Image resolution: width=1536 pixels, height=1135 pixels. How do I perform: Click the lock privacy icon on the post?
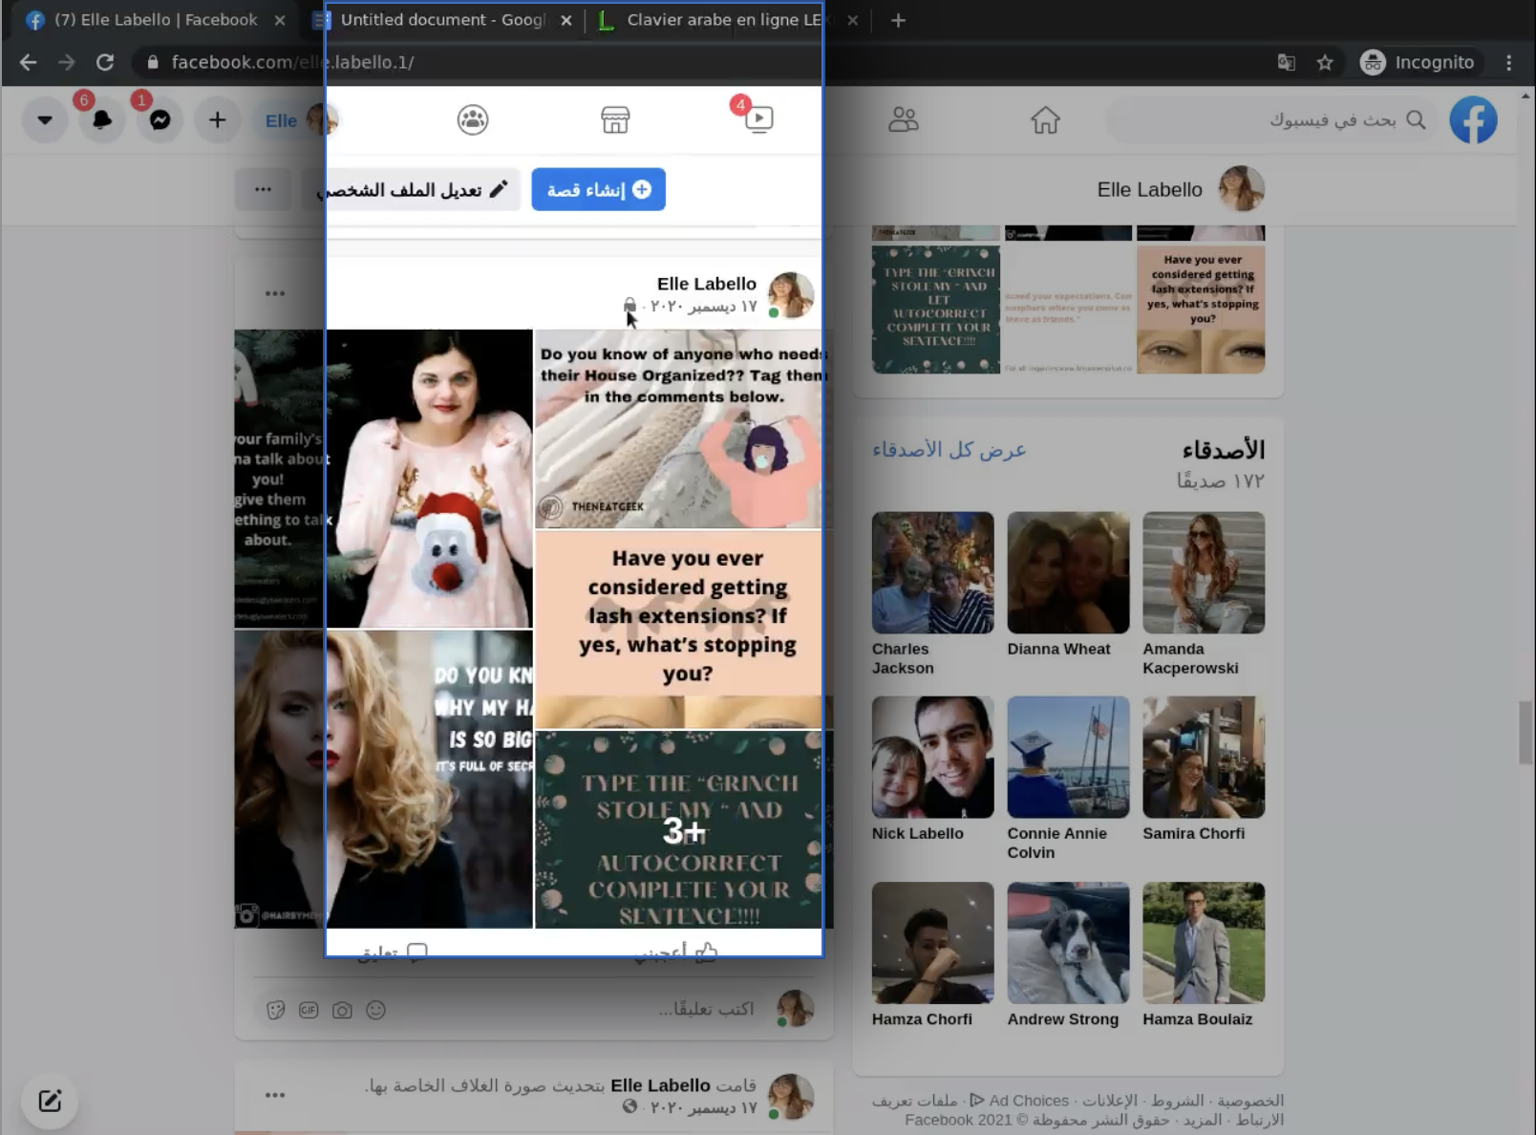tap(629, 306)
